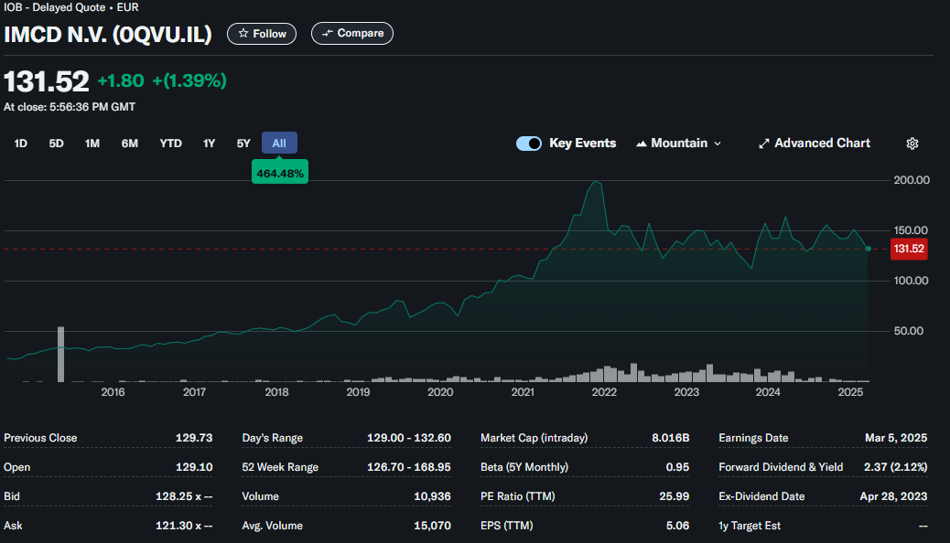This screenshot has width=950, height=543.
Task: Follow IMCD N.V. stock
Action: click(262, 34)
